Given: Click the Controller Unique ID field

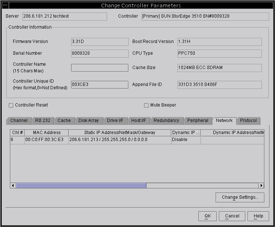Looking at the screenshot, I should pyautogui.click(x=100, y=84).
